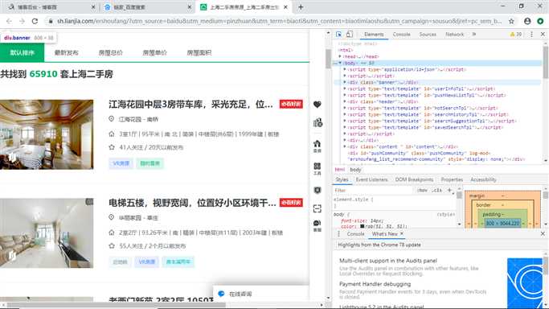This screenshot has width=549, height=309.
Task: Open the DOM Breakpoints pane tab
Action: tap(414, 179)
